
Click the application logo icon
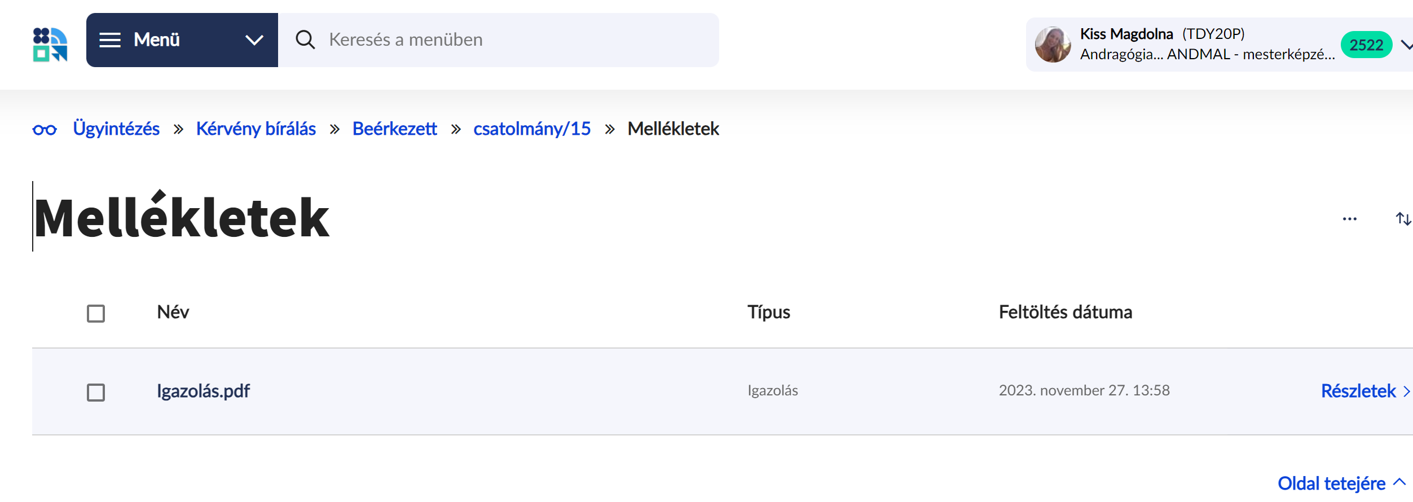tap(50, 44)
